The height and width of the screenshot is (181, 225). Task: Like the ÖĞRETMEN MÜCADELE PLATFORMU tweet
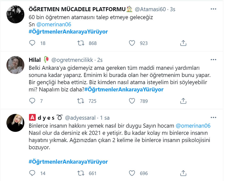[x=132, y=43]
